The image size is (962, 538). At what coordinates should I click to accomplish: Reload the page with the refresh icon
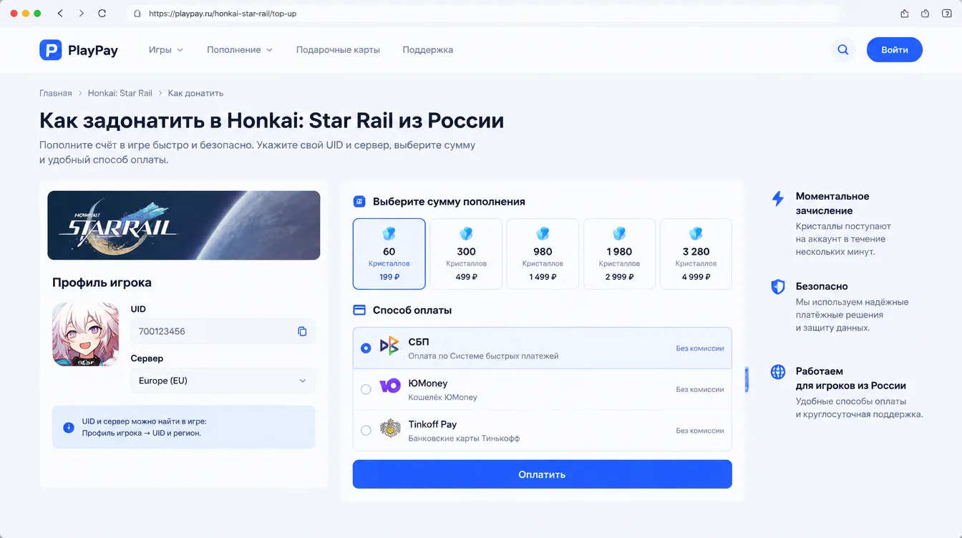(x=102, y=14)
